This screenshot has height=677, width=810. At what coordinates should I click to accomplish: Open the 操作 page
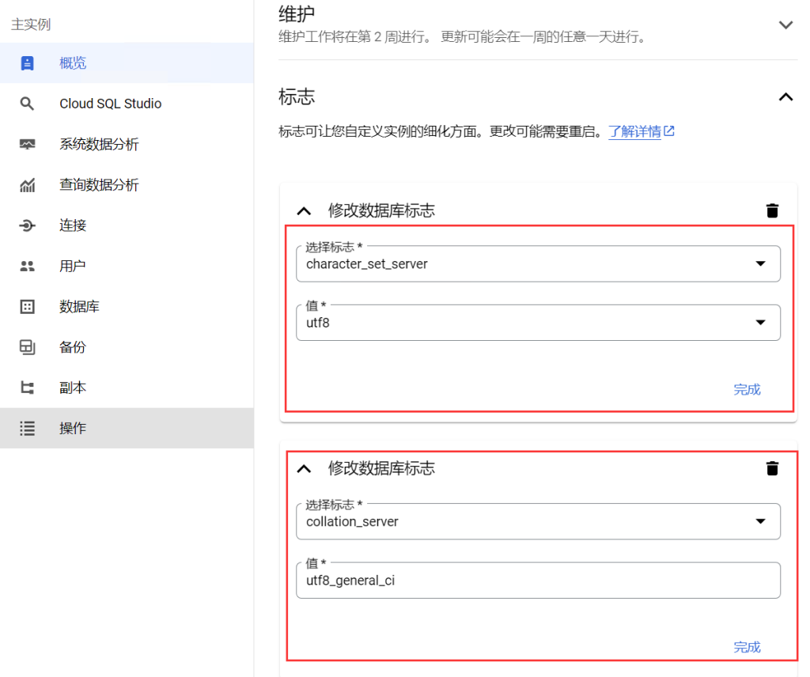click(127, 428)
